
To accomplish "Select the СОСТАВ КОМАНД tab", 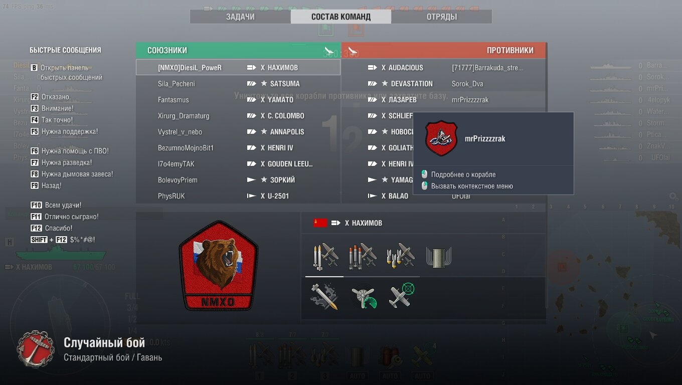I will (x=341, y=17).
